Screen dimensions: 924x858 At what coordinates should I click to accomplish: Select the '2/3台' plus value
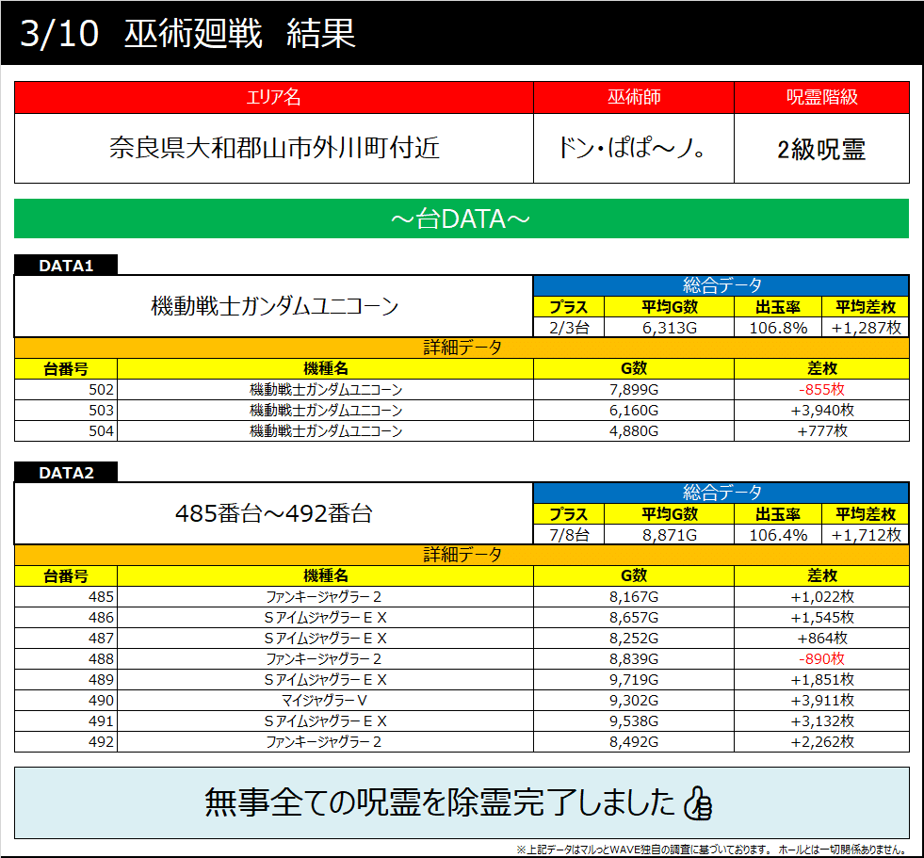[569, 328]
